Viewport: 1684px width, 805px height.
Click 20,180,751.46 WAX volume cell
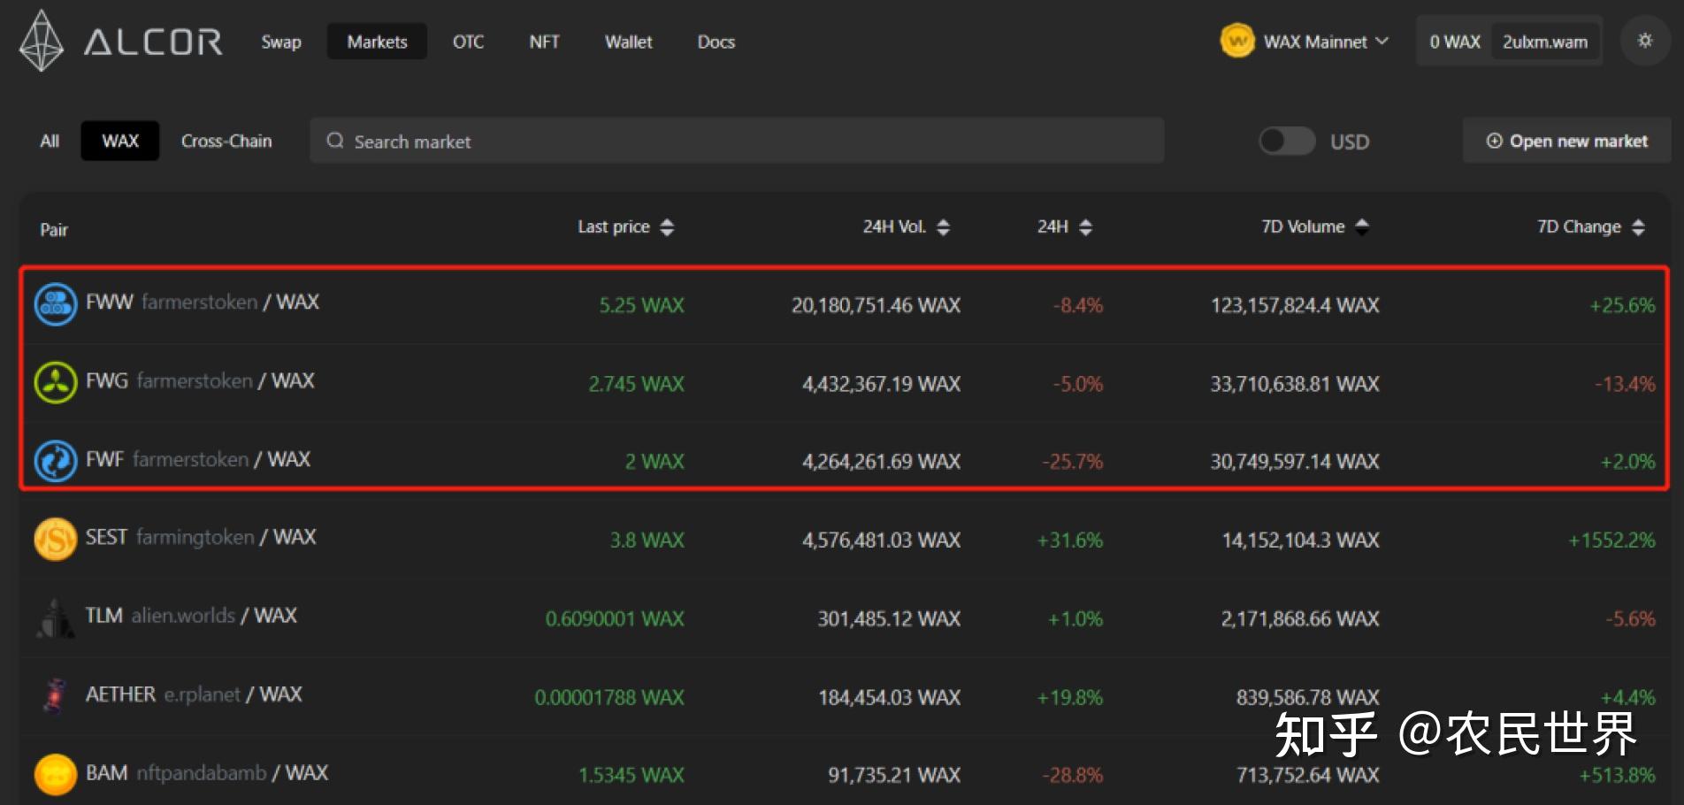(876, 305)
